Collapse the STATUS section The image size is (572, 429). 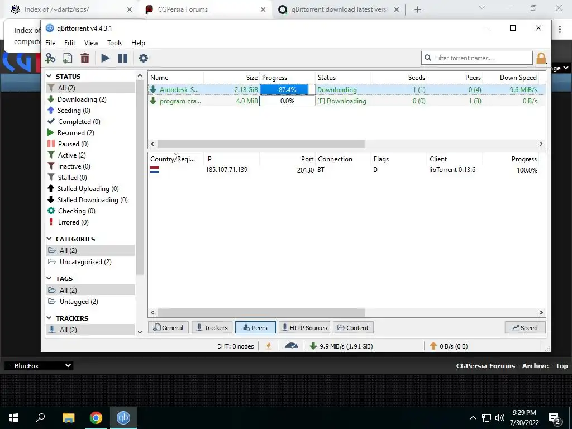pyautogui.click(x=49, y=76)
